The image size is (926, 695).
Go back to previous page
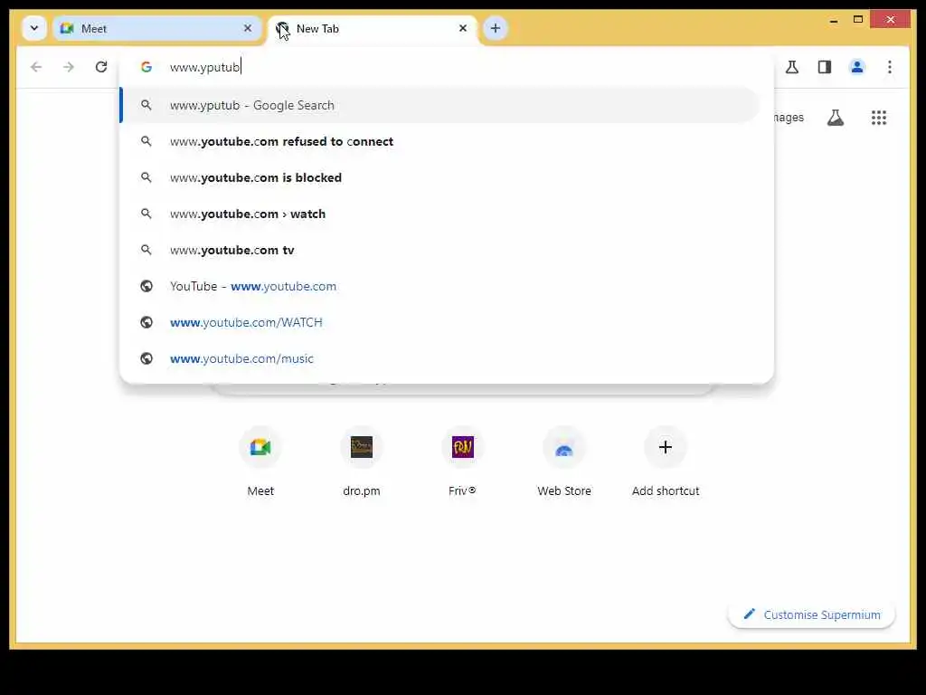point(36,67)
